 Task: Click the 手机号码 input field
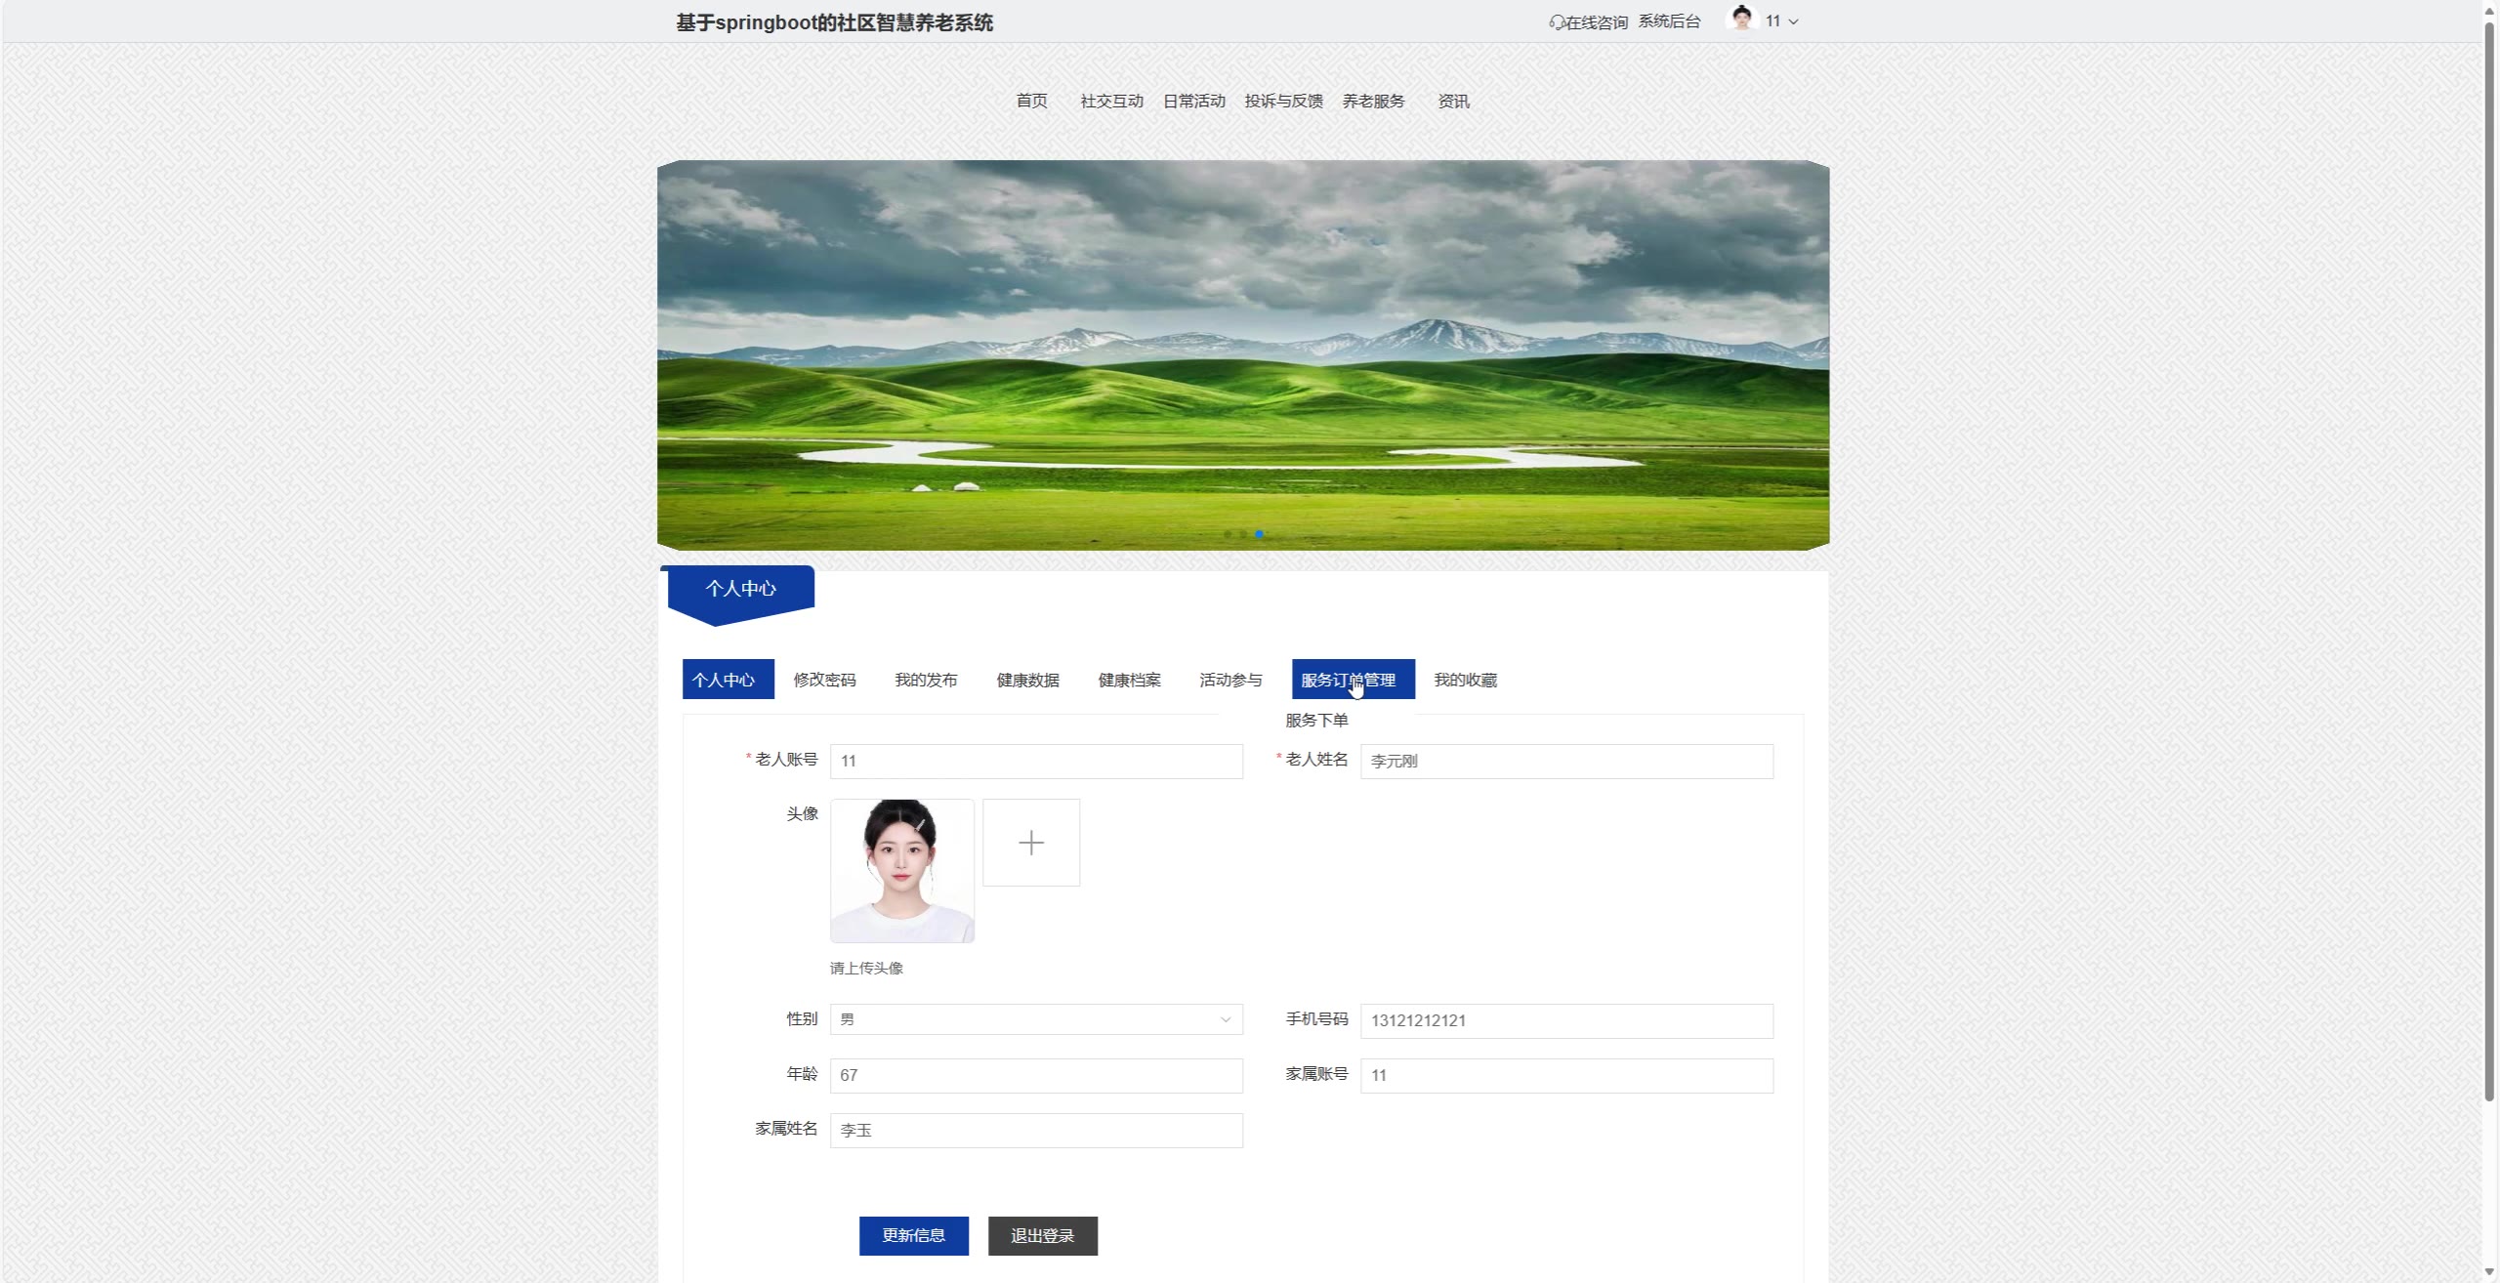pyautogui.click(x=1565, y=1020)
